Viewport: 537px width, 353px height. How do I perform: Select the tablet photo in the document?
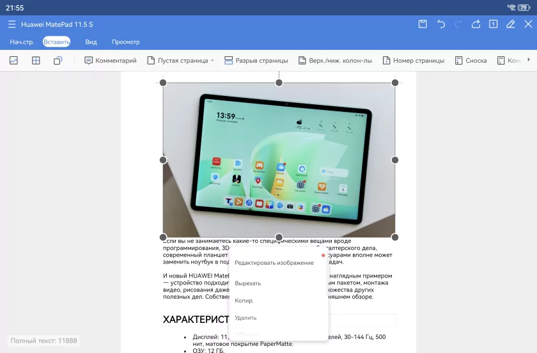click(279, 160)
